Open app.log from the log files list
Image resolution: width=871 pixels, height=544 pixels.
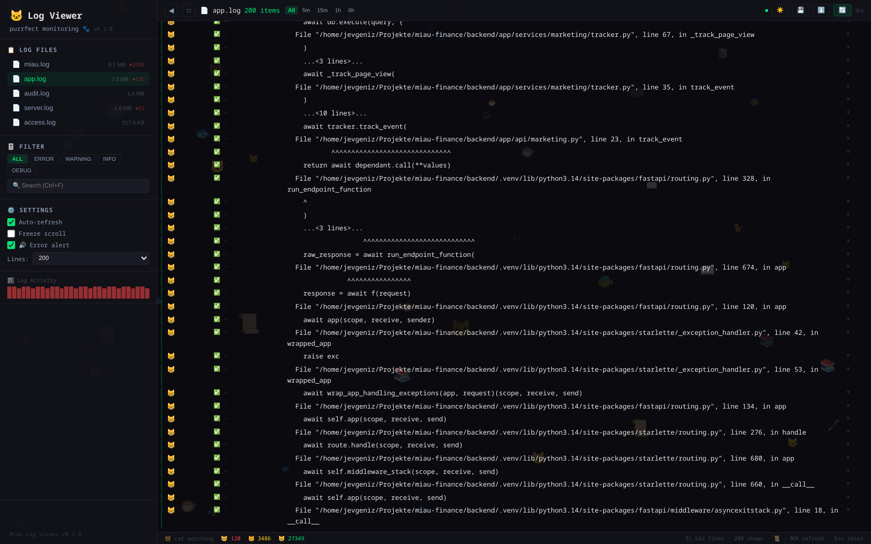pos(78,79)
